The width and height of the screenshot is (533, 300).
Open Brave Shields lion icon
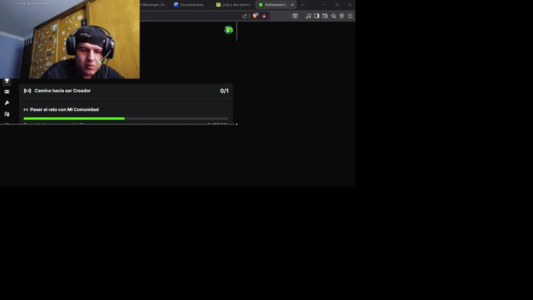click(255, 16)
